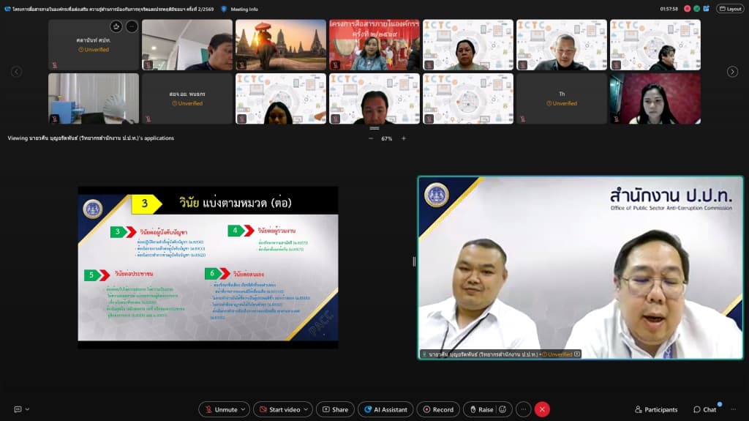
Task: Leave the meeting with the red X button
Action: click(542, 409)
